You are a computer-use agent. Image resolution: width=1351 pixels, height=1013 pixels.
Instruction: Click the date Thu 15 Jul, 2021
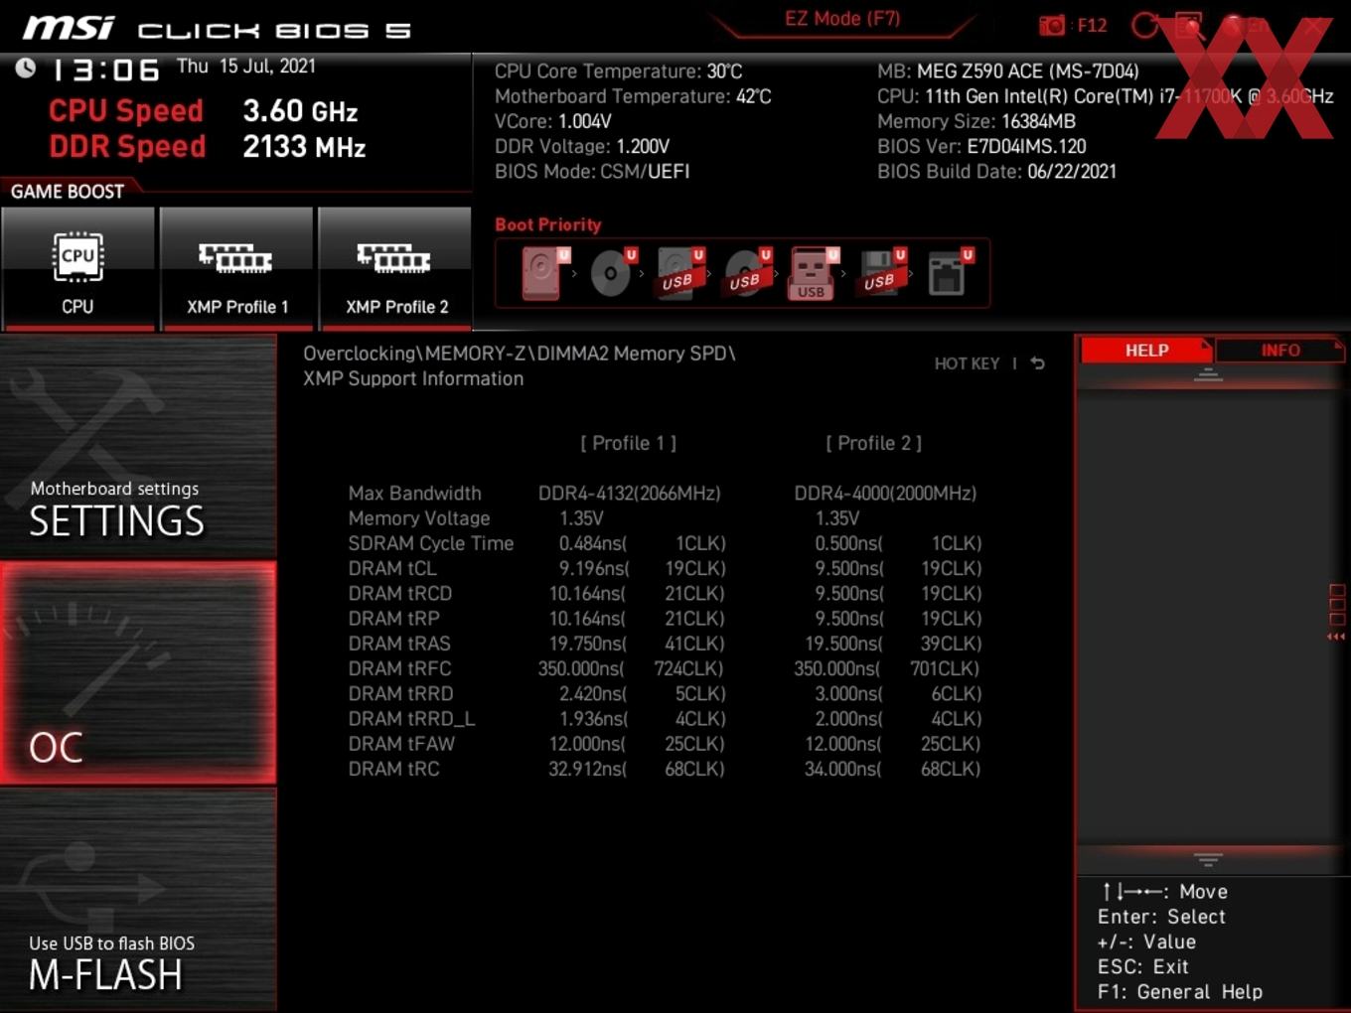pos(246,67)
